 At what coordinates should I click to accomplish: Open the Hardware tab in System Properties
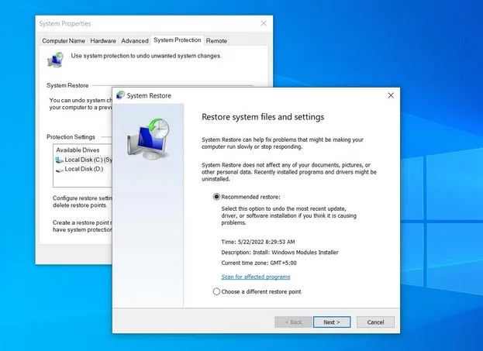103,40
